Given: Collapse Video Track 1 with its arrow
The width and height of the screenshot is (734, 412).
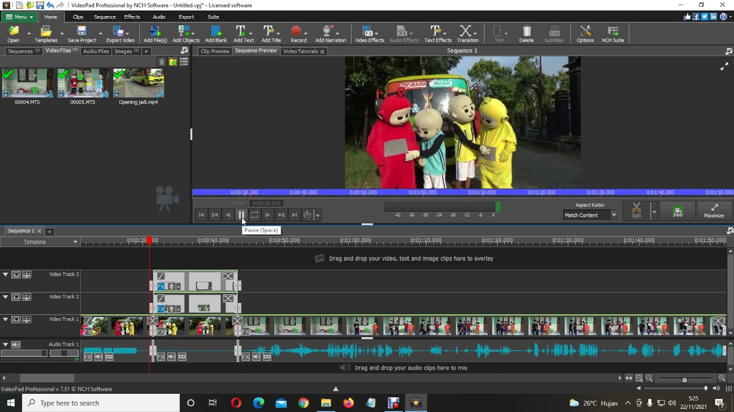Looking at the screenshot, I should click(x=6, y=319).
